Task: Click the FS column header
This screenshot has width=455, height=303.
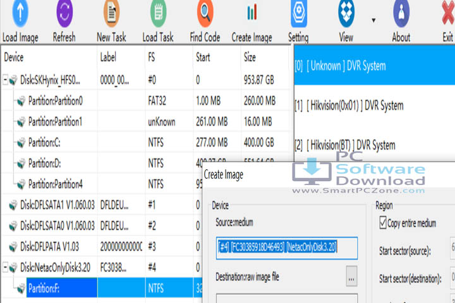Action: point(152,57)
